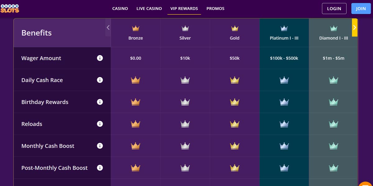The image size is (373, 186).
Task: Click the Super Slots logo
Action: 10,8
